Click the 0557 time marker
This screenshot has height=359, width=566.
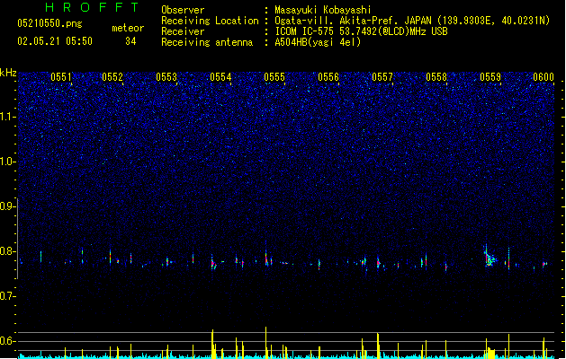coord(382,77)
